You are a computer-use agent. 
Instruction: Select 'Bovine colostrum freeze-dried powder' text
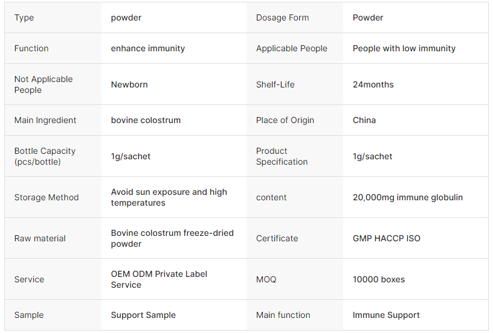point(172,238)
